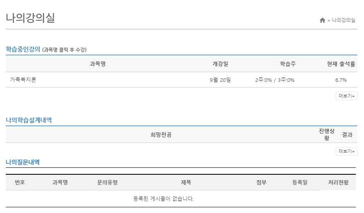Click the 현재 출석률 column header
Screen dimensions: 364x213
pyautogui.click(x=341, y=64)
